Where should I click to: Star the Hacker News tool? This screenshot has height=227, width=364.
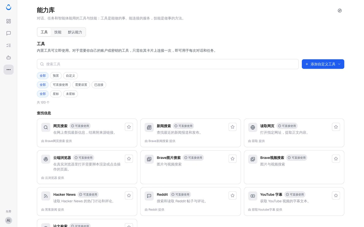[129, 195]
